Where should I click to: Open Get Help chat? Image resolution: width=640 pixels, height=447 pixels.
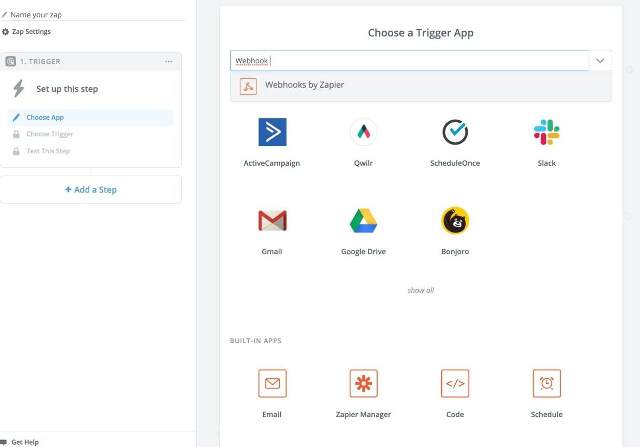click(25, 442)
